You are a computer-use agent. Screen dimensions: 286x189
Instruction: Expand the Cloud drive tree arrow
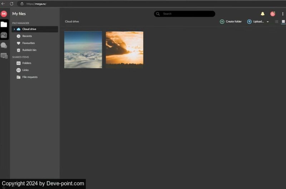[14, 29]
